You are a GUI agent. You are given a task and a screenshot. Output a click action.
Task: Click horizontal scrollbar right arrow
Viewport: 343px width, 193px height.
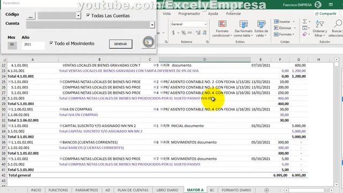pos(332,190)
